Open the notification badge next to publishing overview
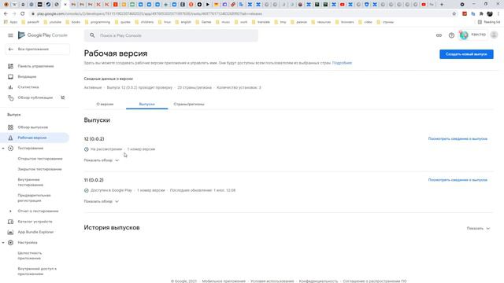 click(63, 97)
